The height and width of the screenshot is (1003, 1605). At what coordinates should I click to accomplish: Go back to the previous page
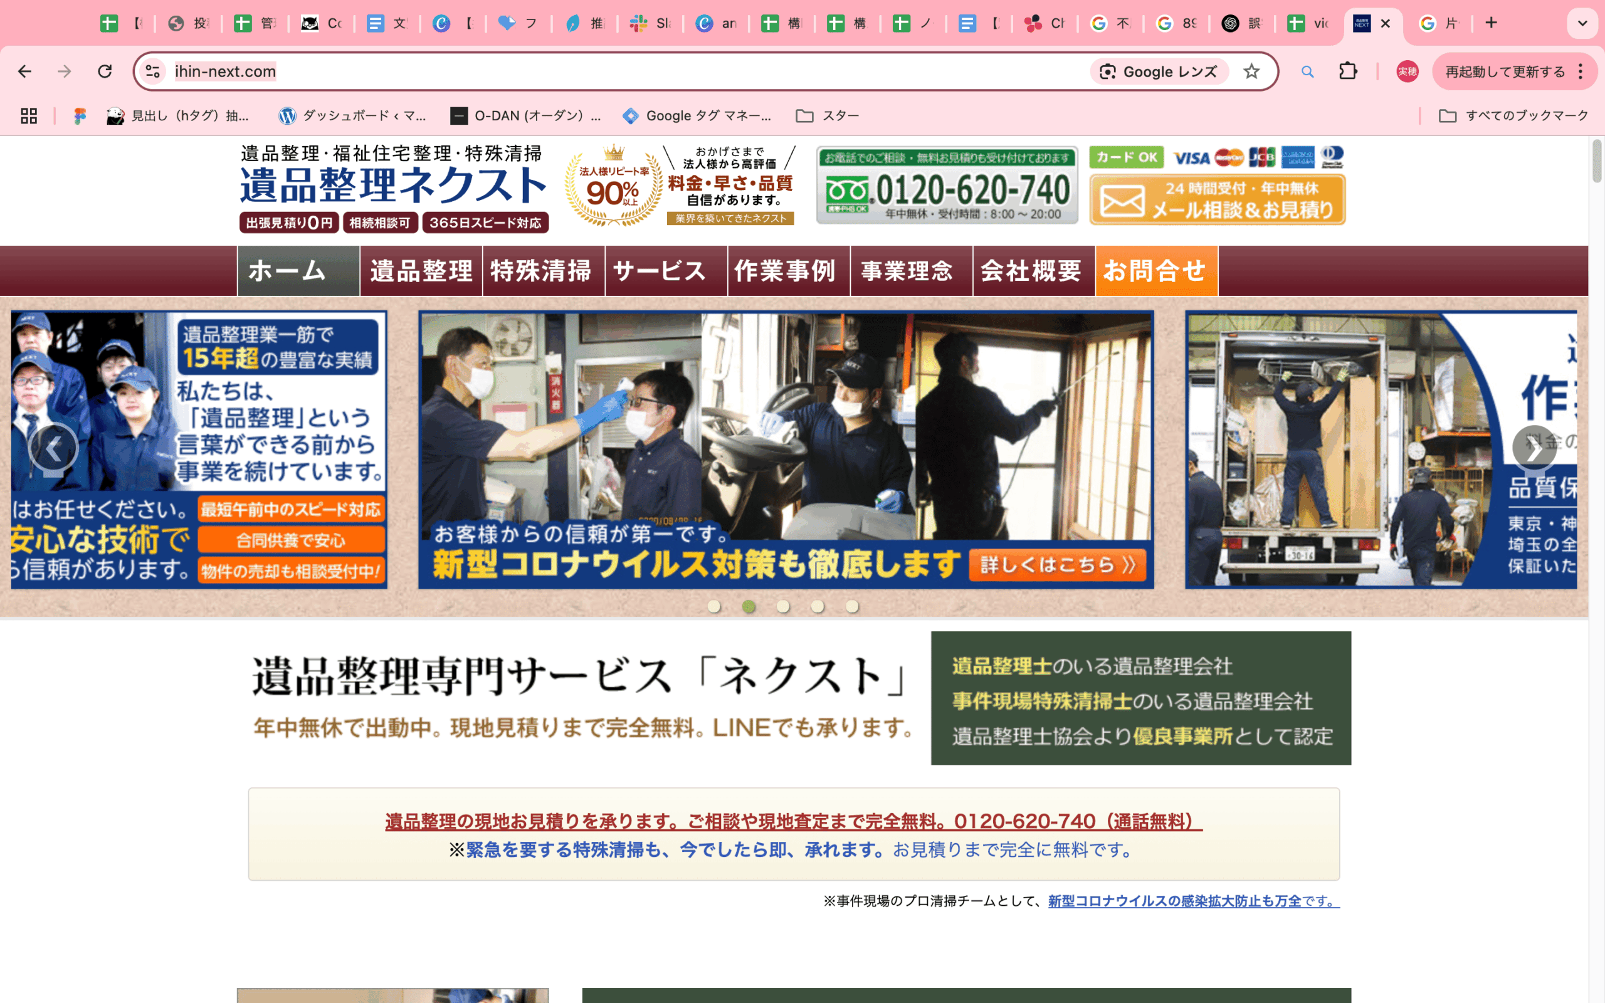24,71
